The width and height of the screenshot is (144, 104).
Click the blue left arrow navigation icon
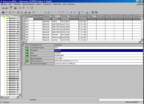click(71, 12)
